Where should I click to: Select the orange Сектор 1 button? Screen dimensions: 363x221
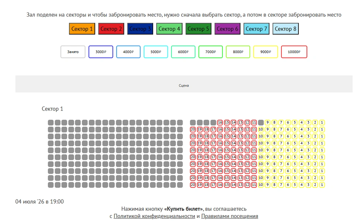[82, 29]
